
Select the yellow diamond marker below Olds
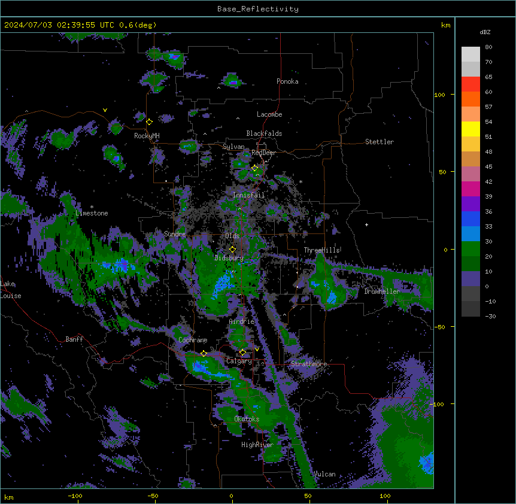click(232, 250)
